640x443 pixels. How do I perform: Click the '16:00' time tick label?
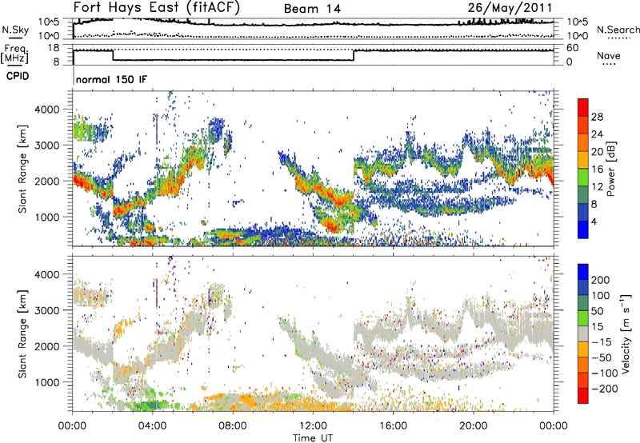click(393, 426)
